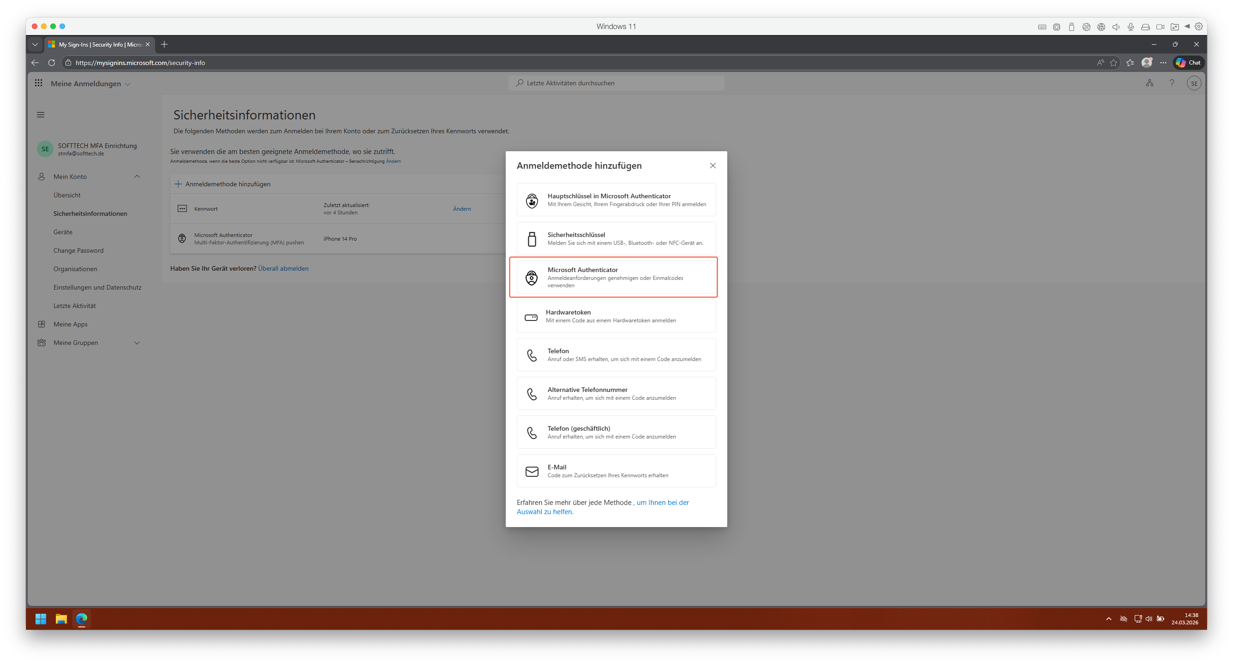Click Anmeldemethode hinzufügen on the page

coord(222,184)
